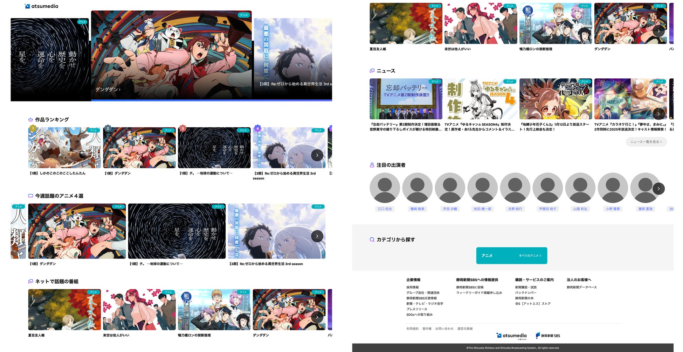Open the アニメ category button (すべてのアニメ)
683x352 pixels.
tap(512, 256)
